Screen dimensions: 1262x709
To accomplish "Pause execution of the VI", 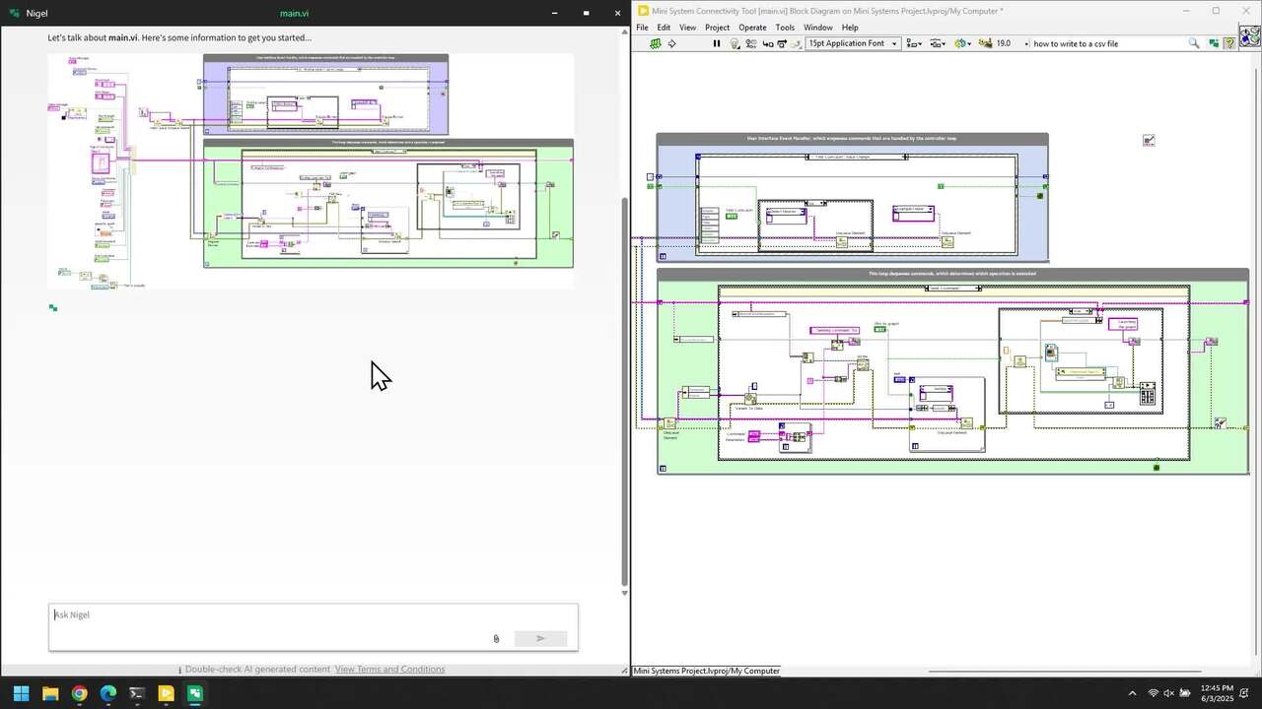I will pos(717,43).
